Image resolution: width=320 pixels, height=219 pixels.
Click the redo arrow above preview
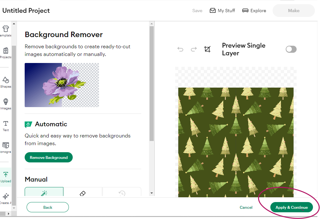[194, 49]
